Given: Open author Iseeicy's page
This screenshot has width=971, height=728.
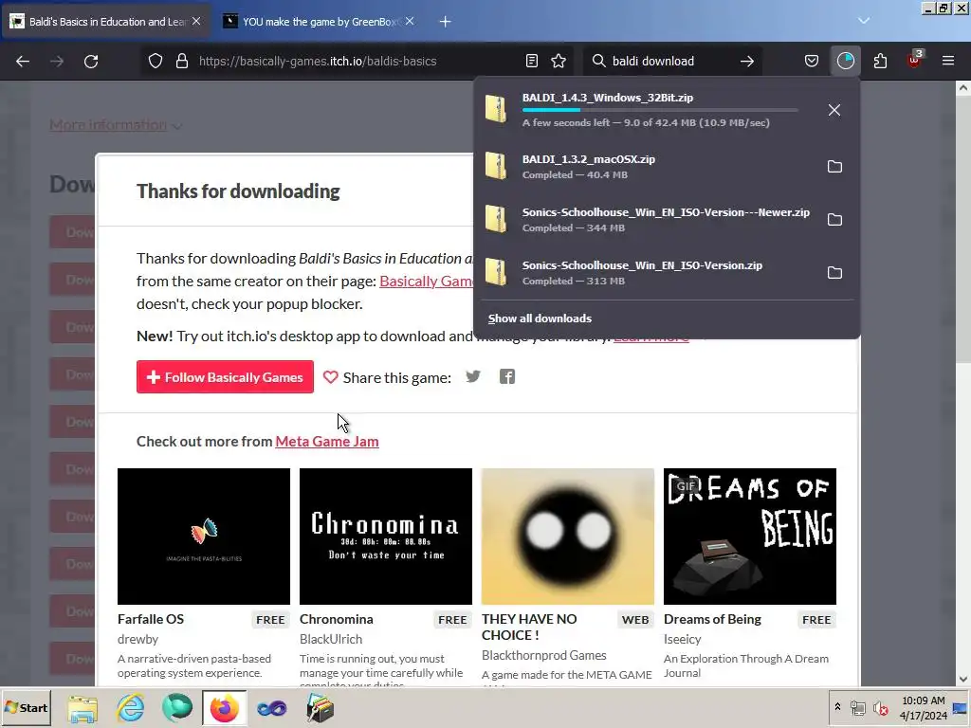Looking at the screenshot, I should click(683, 639).
